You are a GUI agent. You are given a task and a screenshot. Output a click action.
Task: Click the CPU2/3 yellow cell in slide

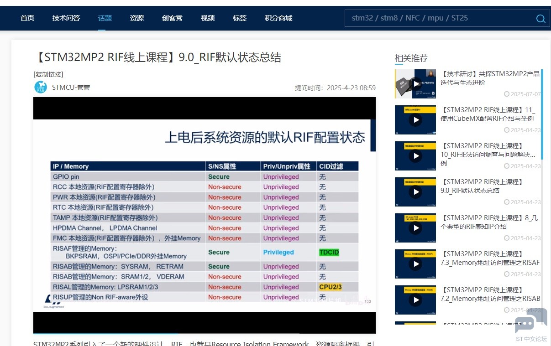click(x=331, y=287)
